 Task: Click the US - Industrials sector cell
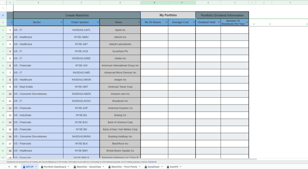click(38, 115)
